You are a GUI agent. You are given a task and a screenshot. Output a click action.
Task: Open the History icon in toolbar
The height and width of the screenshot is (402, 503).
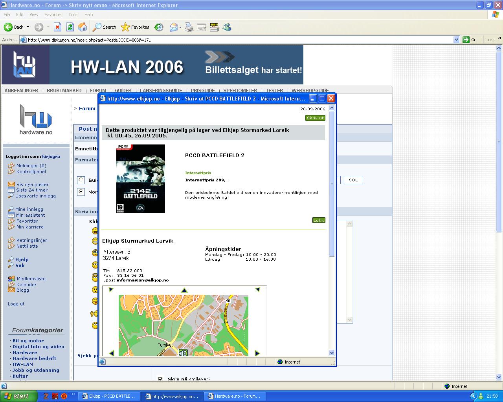[159, 27]
